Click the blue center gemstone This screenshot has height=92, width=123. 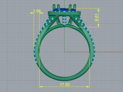pyautogui.click(x=64, y=10)
